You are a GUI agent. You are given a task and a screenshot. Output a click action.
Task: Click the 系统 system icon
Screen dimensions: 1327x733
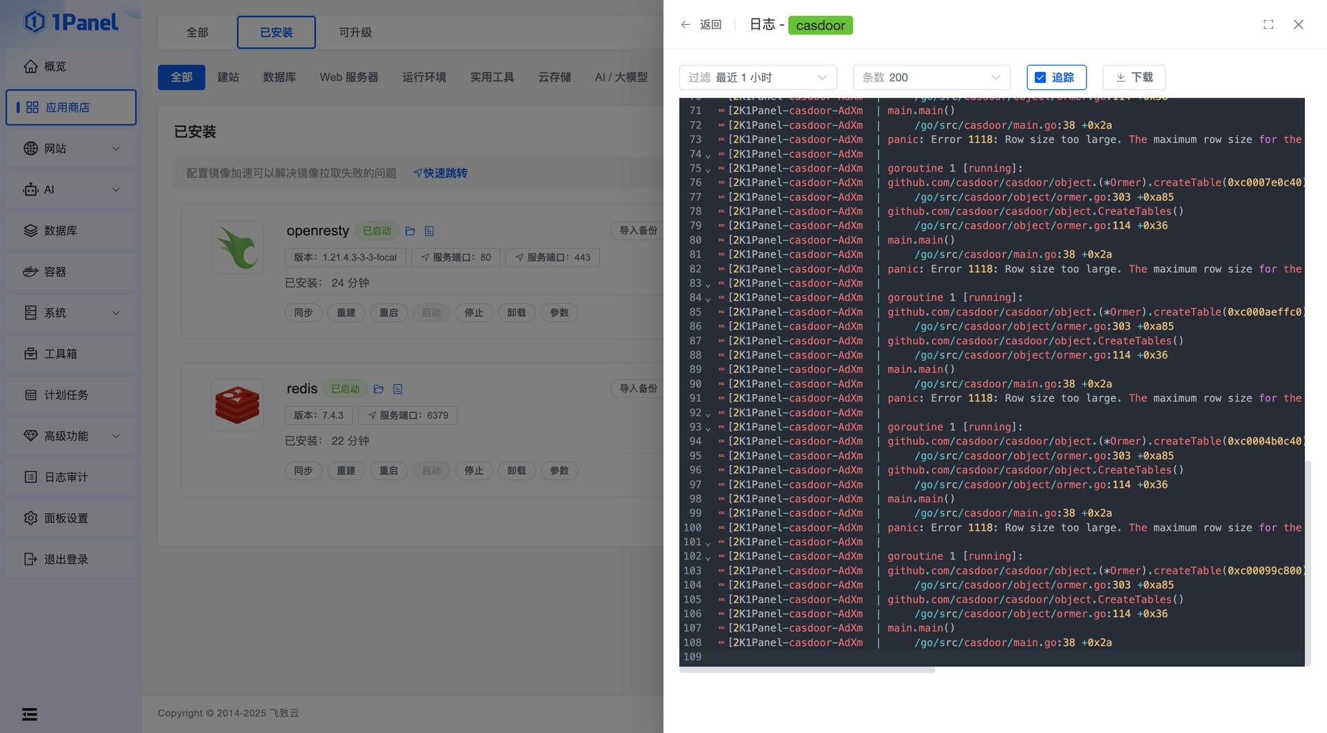(x=30, y=313)
